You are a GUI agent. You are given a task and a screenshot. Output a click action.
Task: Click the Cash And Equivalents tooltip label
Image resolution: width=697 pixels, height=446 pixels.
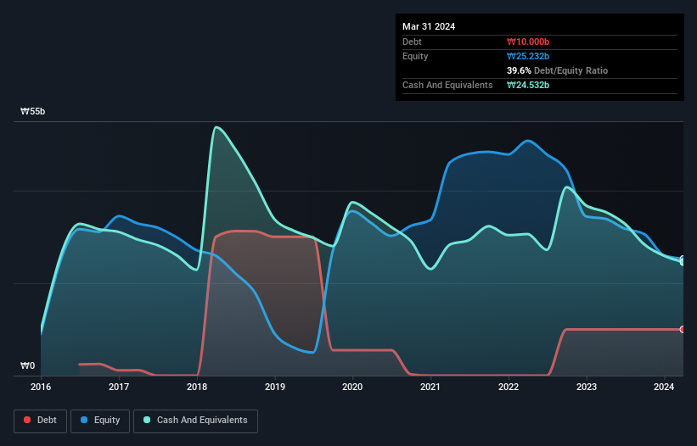click(x=447, y=85)
